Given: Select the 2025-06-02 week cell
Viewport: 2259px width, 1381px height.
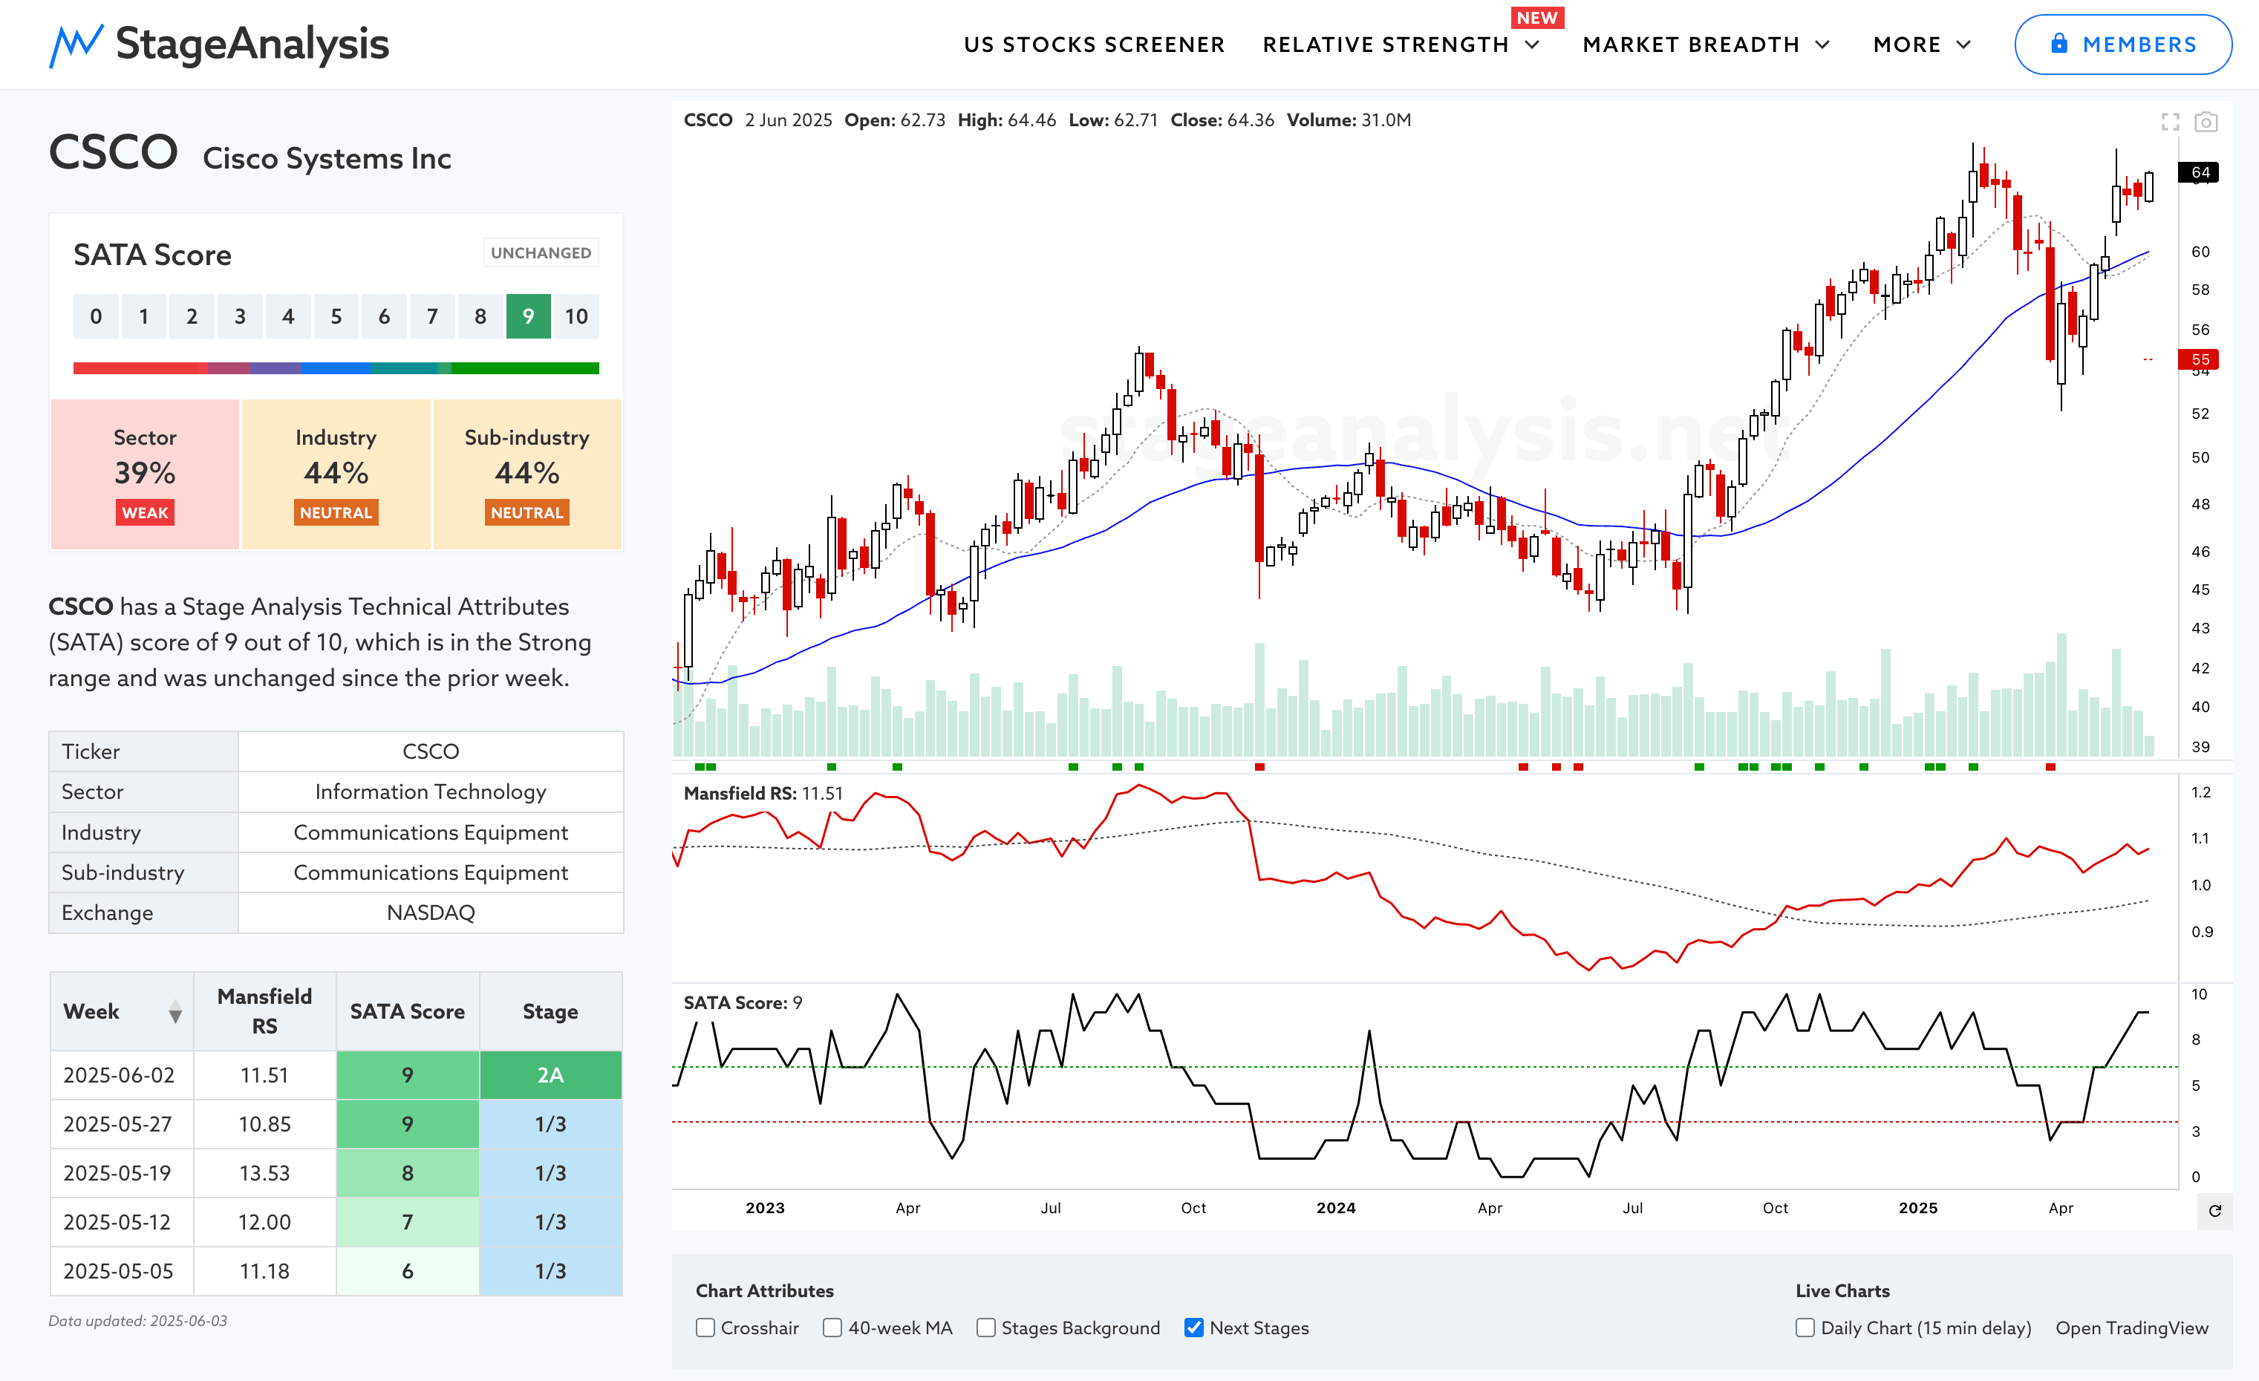Looking at the screenshot, I should click(122, 1075).
